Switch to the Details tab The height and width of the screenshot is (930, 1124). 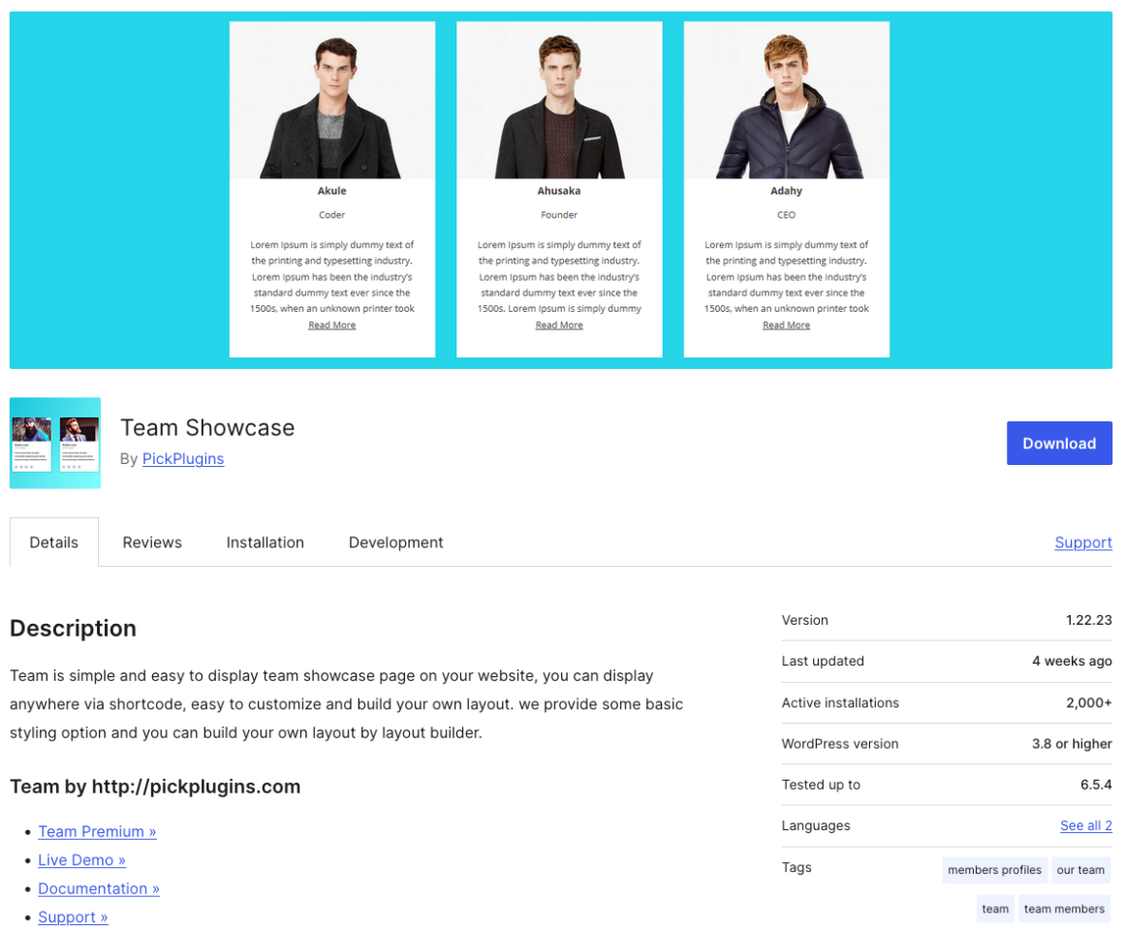click(x=54, y=542)
